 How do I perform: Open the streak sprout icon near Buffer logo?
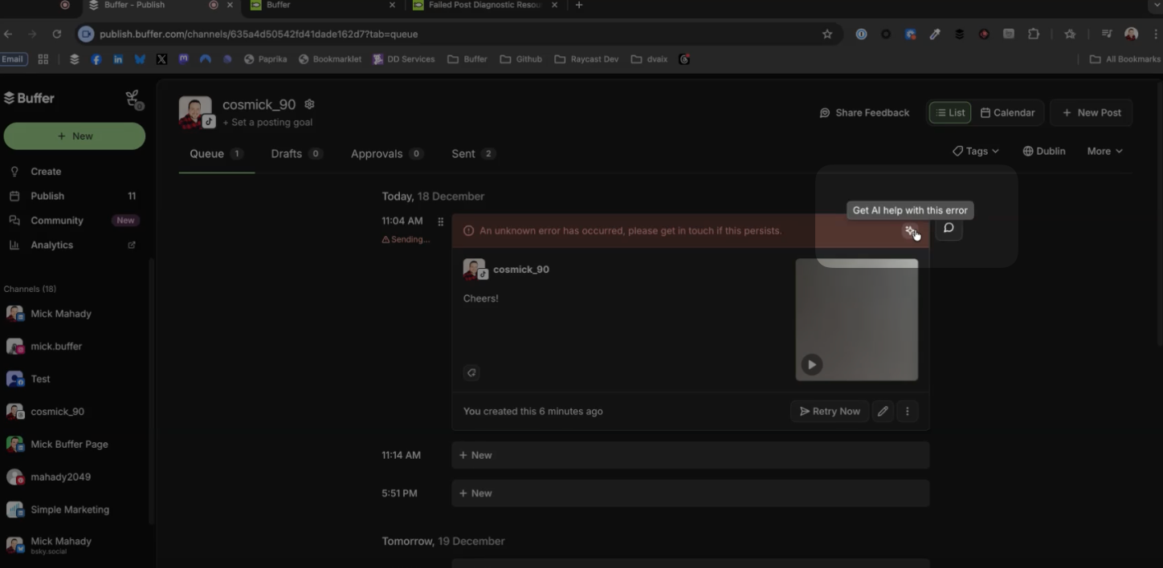click(x=133, y=99)
